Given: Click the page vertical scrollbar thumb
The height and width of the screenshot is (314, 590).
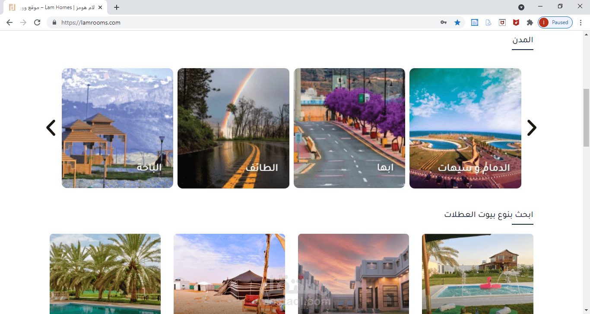Looking at the screenshot, I should pyautogui.click(x=586, y=118).
